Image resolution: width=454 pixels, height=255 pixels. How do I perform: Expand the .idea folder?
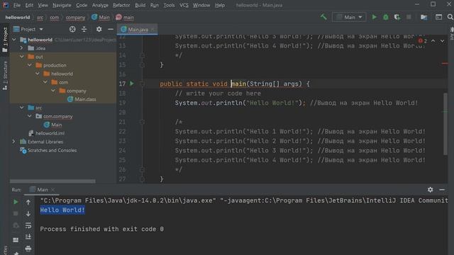pos(22,48)
